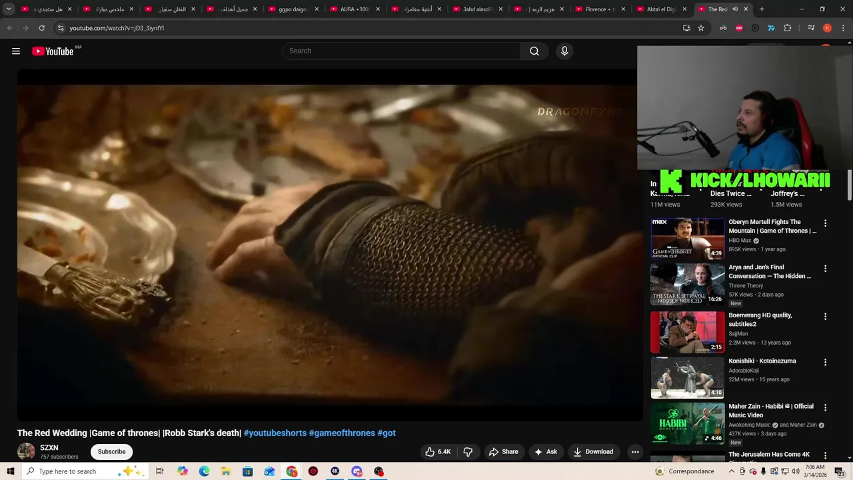Open options for Maher Zain - Habibi video

coord(825,407)
